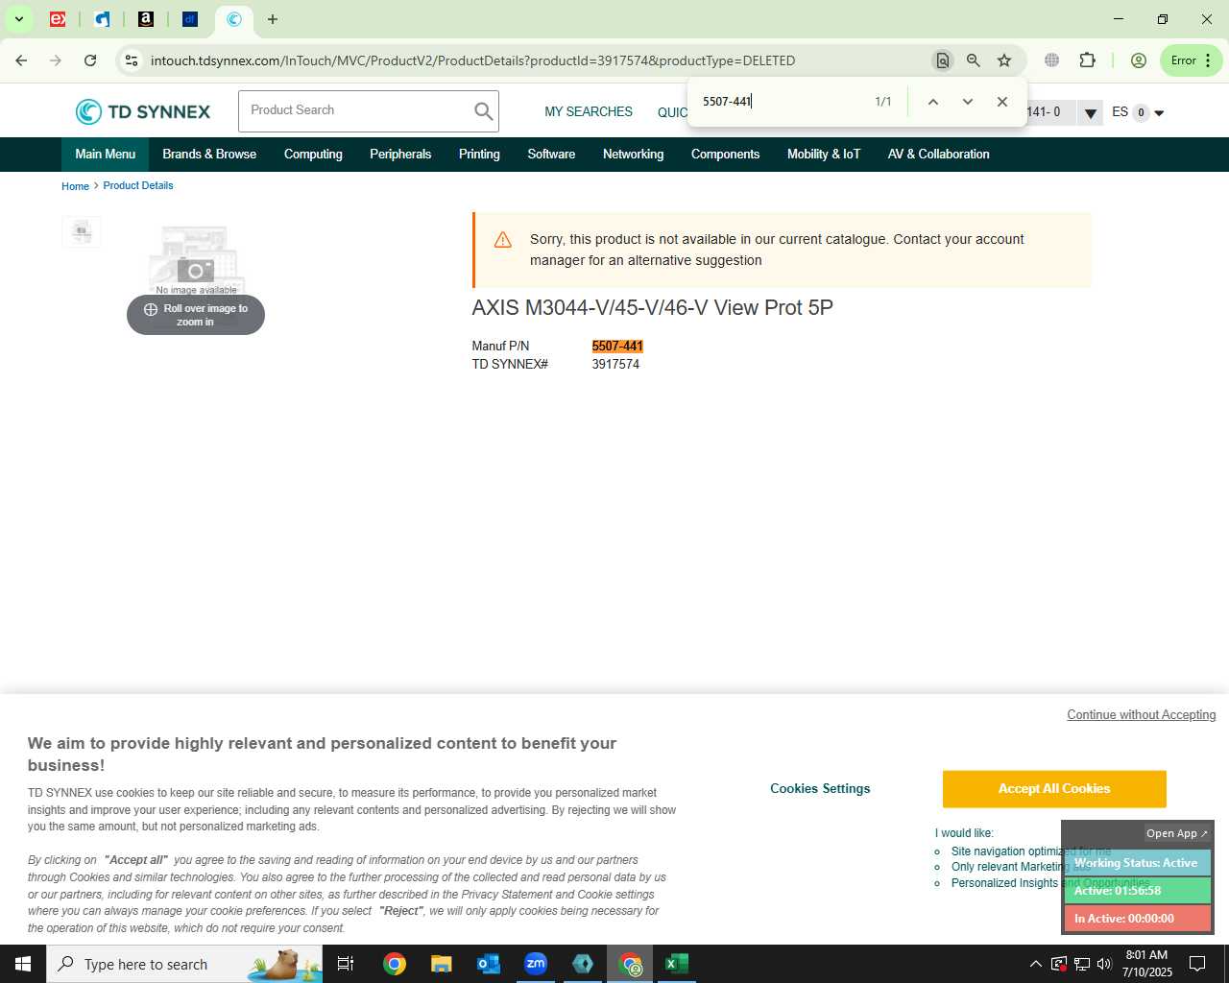Image resolution: width=1229 pixels, height=983 pixels.
Task: Open the Computing menu
Action: click(313, 155)
